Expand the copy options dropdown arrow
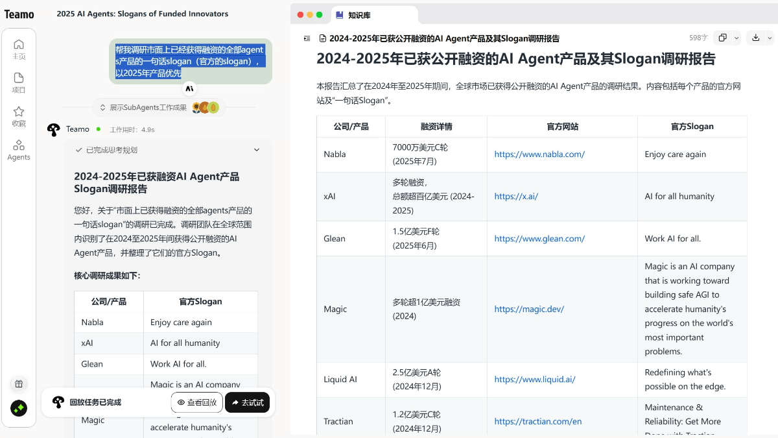 tap(736, 38)
